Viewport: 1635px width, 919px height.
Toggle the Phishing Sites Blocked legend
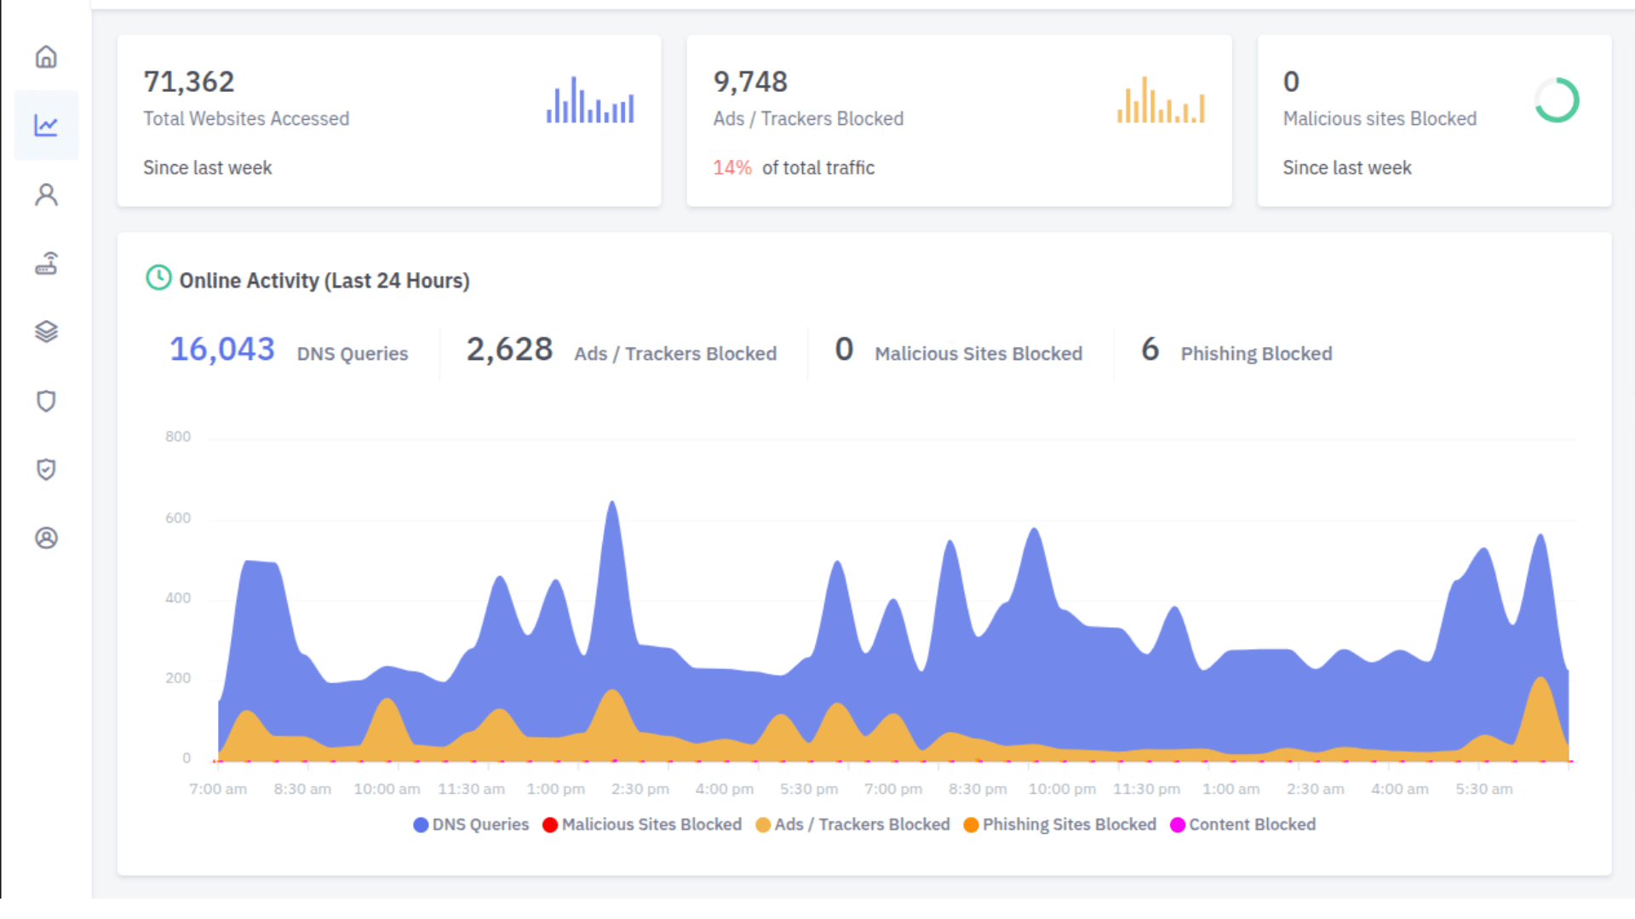1060,824
